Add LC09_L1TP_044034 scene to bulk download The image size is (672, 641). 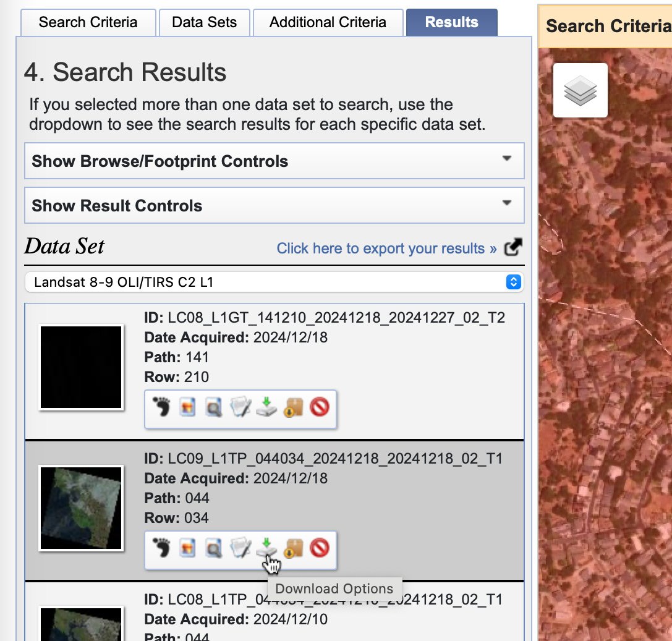pos(293,548)
